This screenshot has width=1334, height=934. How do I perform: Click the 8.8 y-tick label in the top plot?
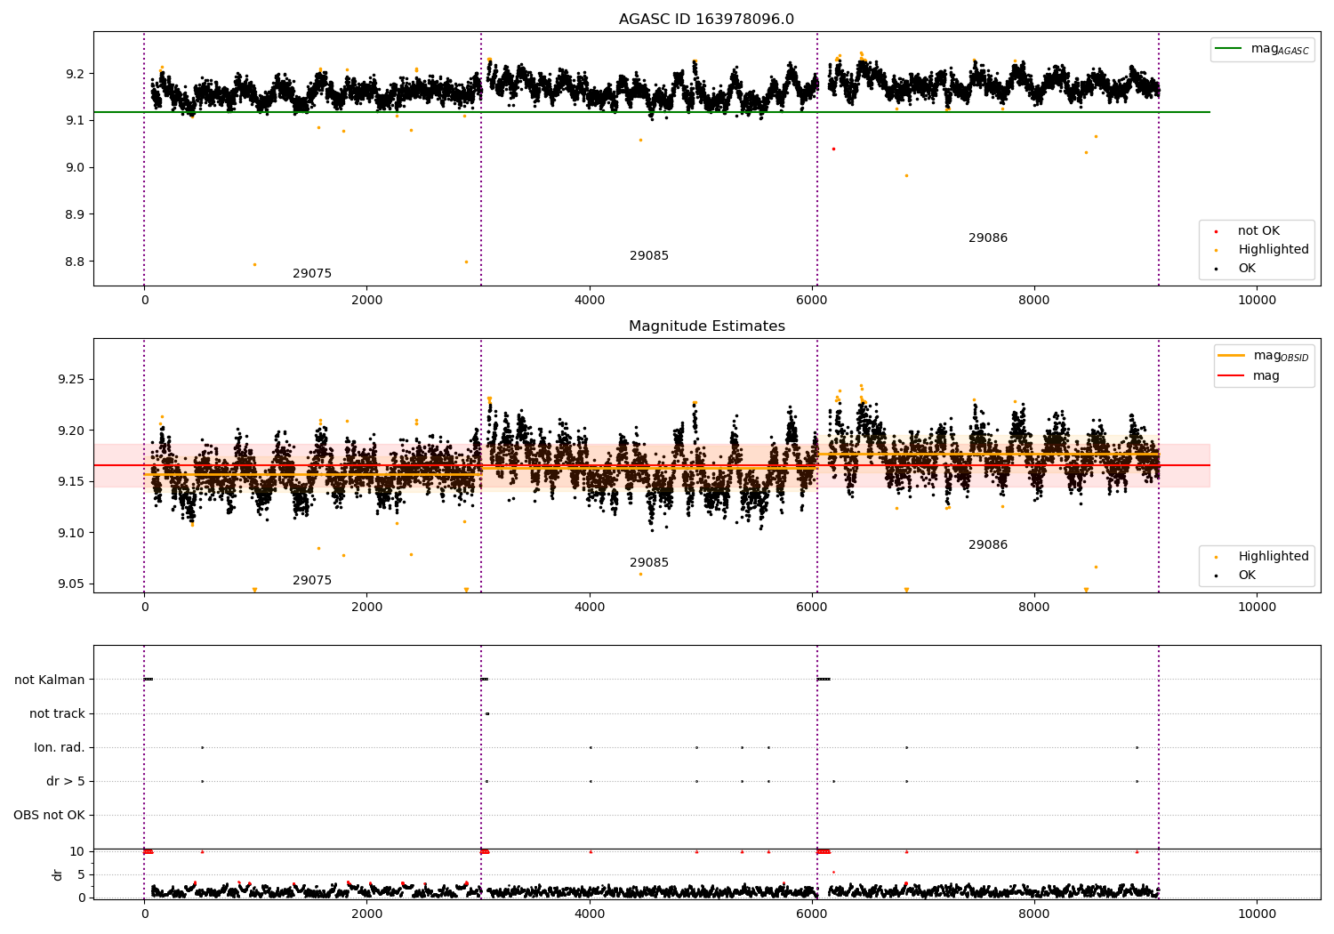(75, 262)
